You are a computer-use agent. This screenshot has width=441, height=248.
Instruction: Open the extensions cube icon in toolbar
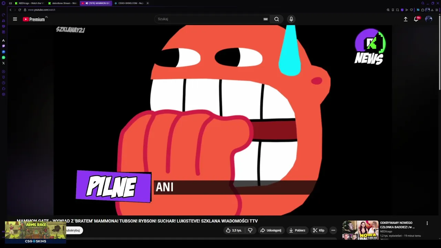[x=423, y=10]
